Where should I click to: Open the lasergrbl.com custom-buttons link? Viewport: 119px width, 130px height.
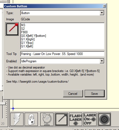(40, 82)
